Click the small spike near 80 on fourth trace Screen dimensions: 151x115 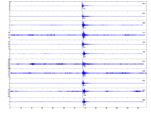coord(51,35)
